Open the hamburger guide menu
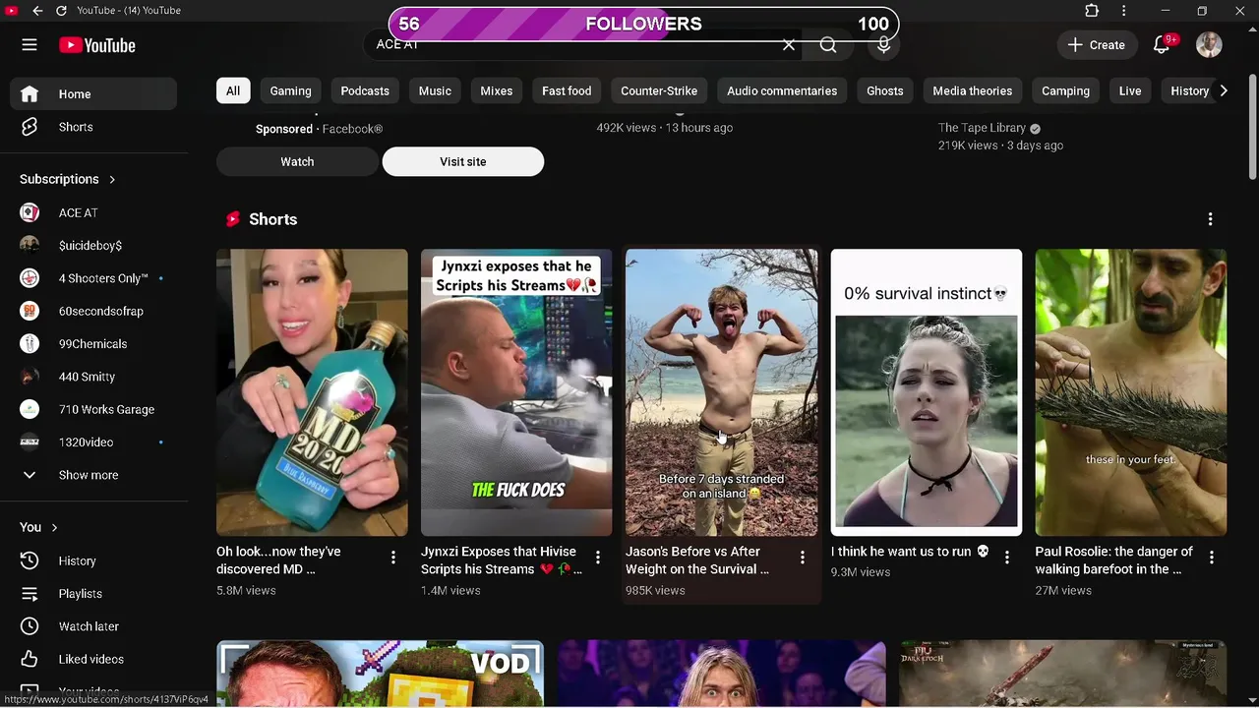The image size is (1259, 708). [x=30, y=45]
